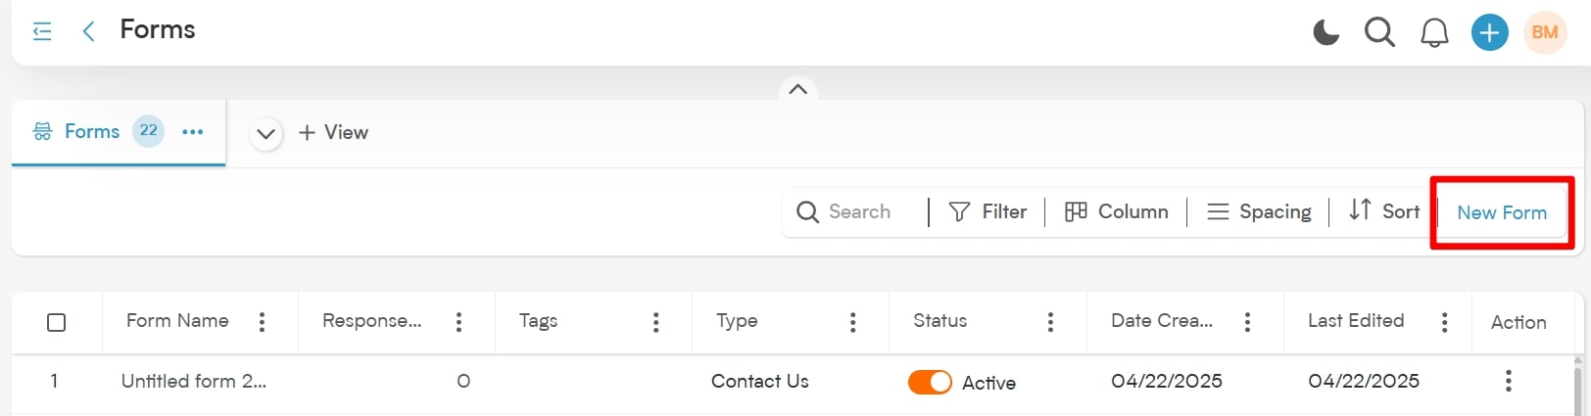Toggle dark mode moon icon

1326,32
